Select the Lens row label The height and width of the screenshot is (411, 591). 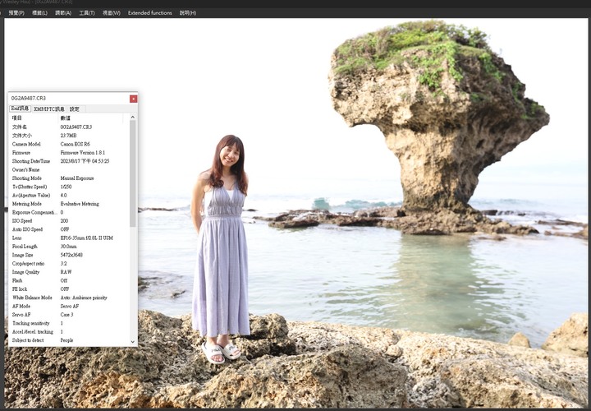pyautogui.click(x=16, y=238)
